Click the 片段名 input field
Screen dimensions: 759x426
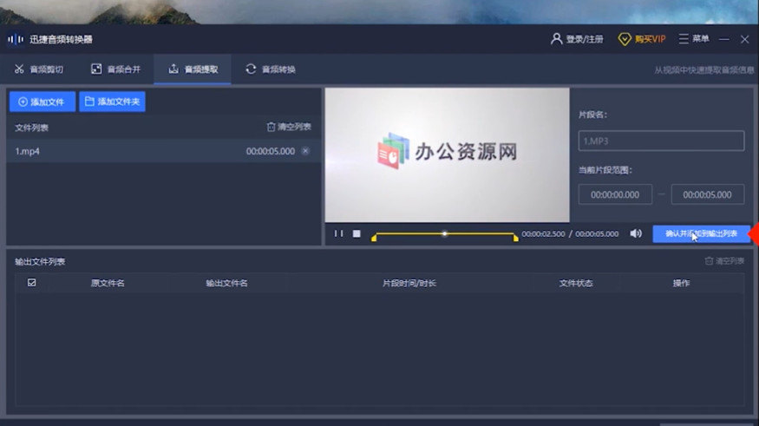(661, 141)
